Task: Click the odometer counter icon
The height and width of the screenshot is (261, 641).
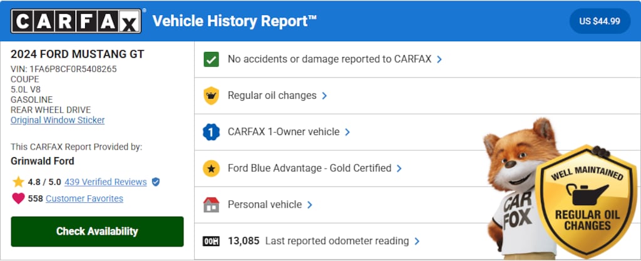Action: click(212, 241)
